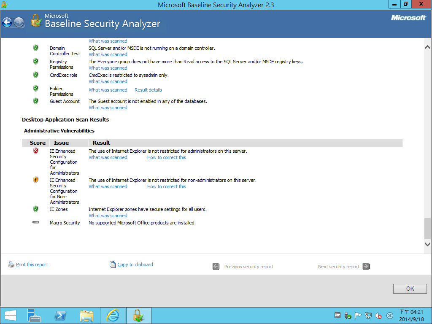This screenshot has height=324, width=432.
Task: Open the Windows Start button
Action: click(11, 316)
